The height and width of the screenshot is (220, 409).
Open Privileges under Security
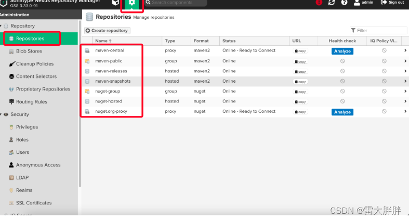pos(27,127)
